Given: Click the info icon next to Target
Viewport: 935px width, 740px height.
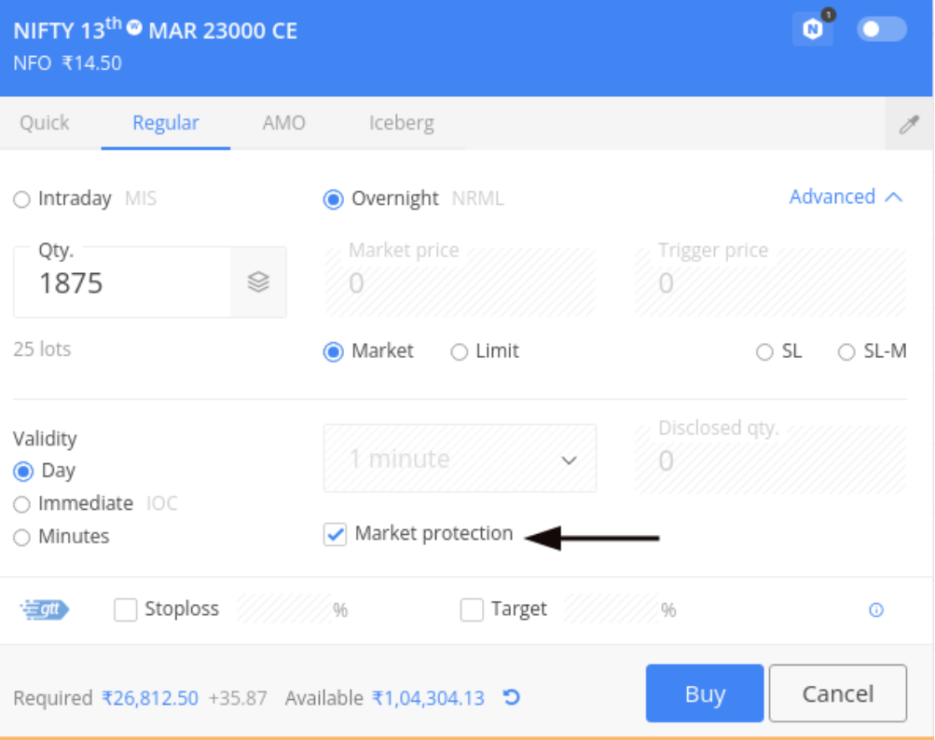Looking at the screenshot, I should click(876, 610).
